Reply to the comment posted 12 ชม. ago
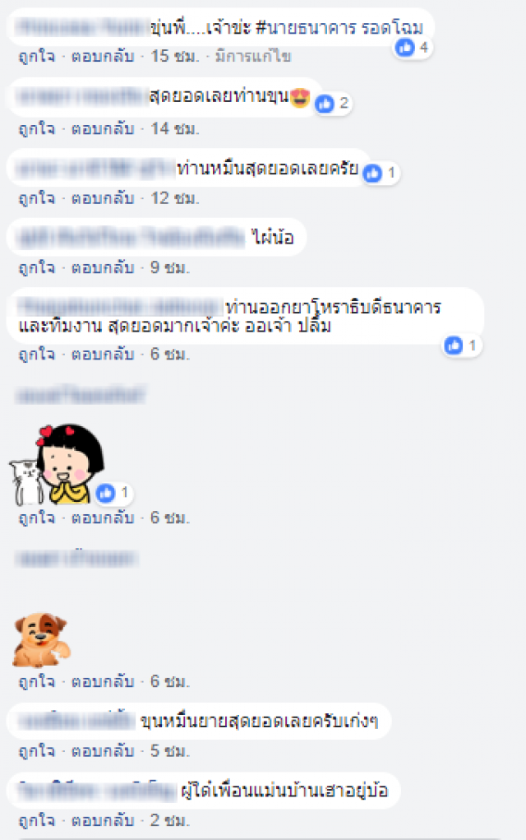The image size is (526, 840). 103,198
